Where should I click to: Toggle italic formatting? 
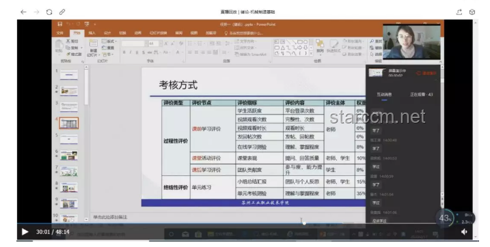coord(131,53)
